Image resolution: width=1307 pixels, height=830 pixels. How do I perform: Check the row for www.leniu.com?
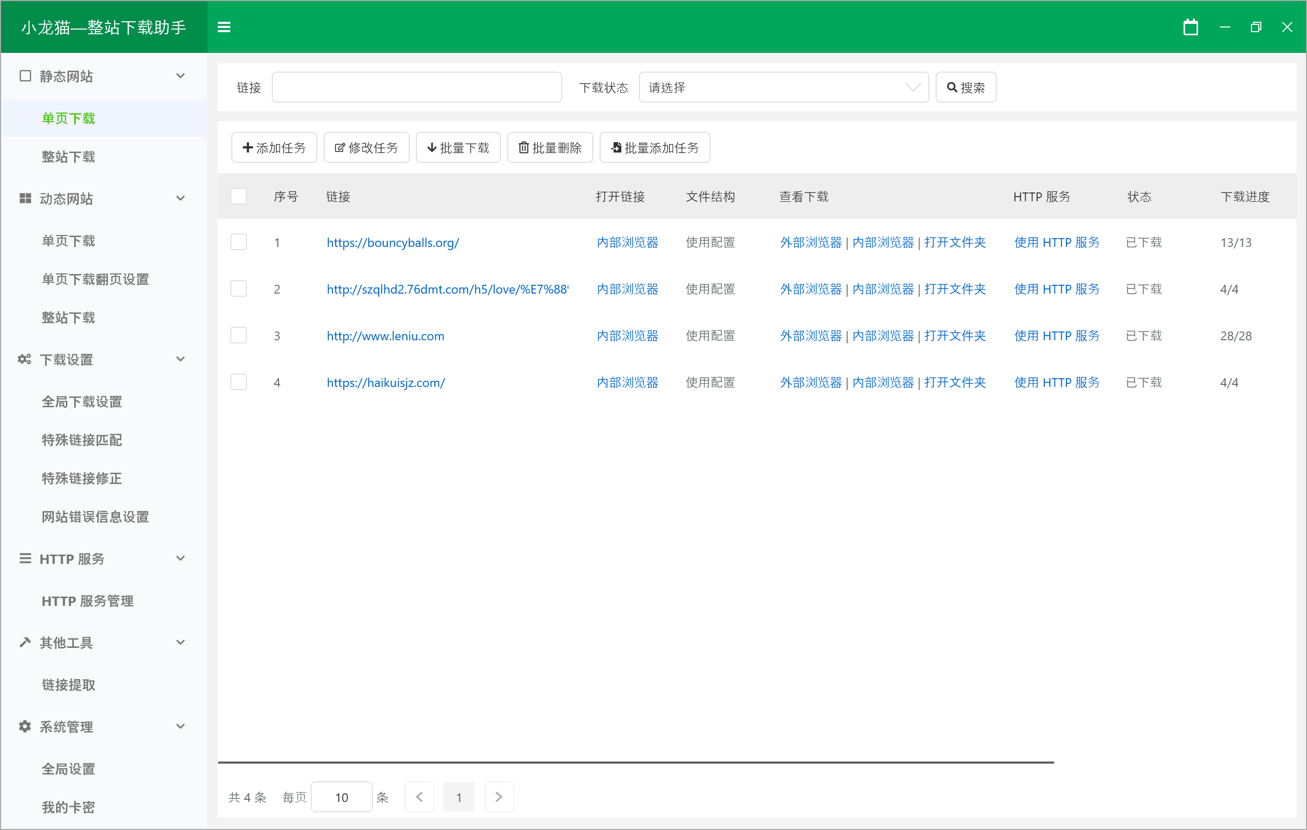pos(238,336)
